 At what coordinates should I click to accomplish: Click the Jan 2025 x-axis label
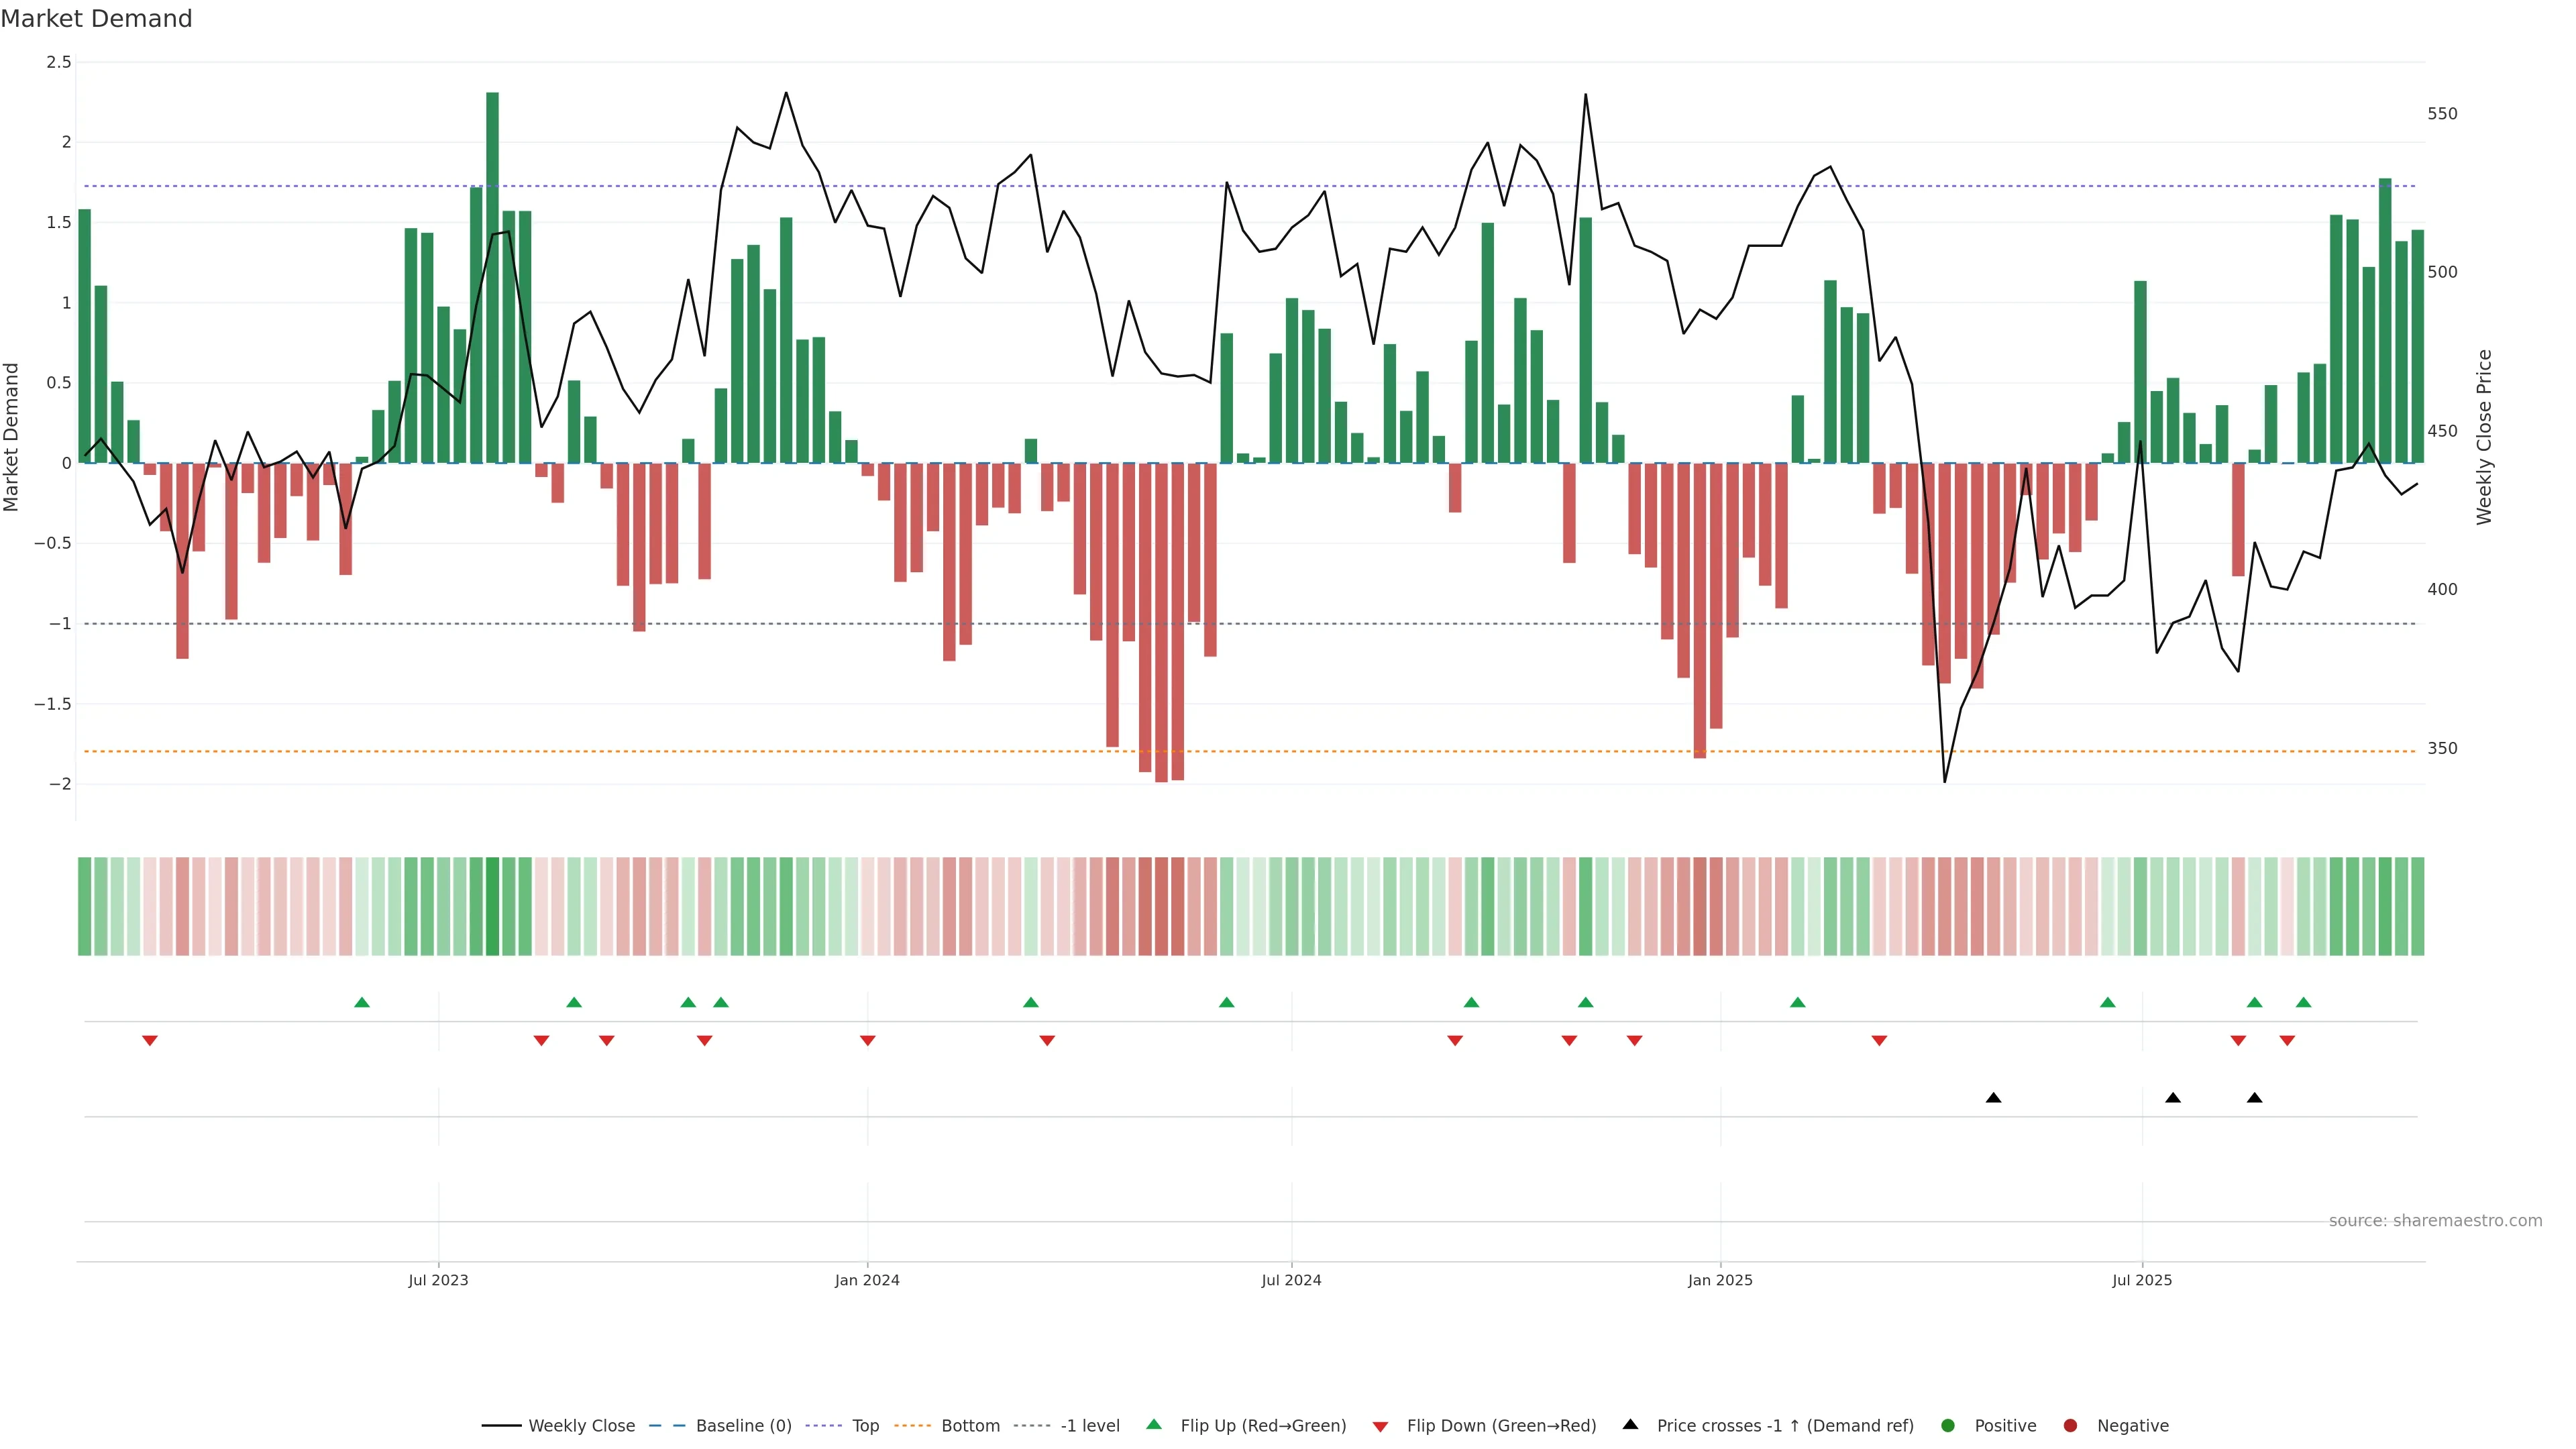coord(1720,1280)
